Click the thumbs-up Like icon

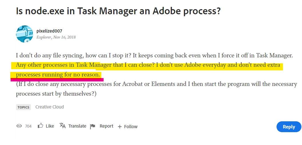click(x=40, y=126)
